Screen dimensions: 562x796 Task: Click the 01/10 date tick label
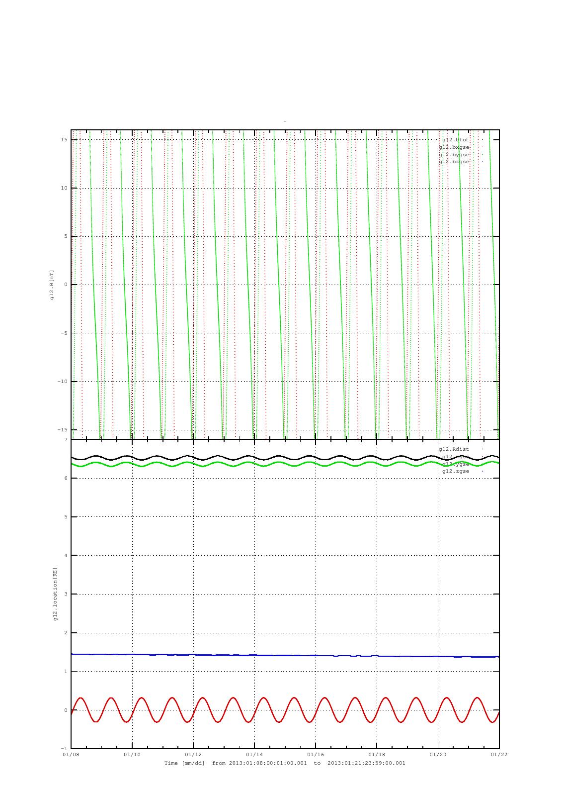pos(132,755)
